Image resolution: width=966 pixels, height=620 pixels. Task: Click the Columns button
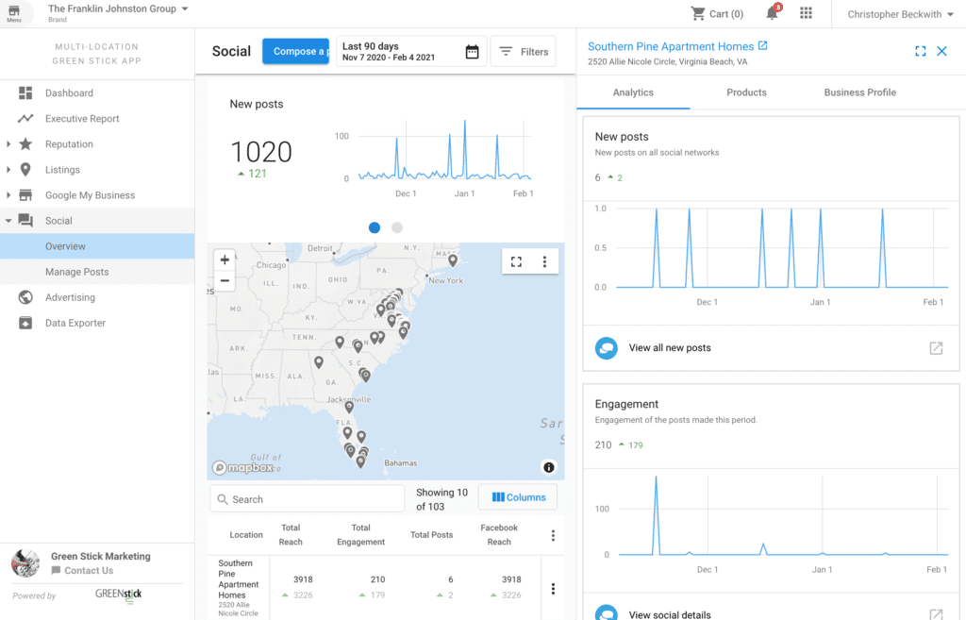[519, 497]
